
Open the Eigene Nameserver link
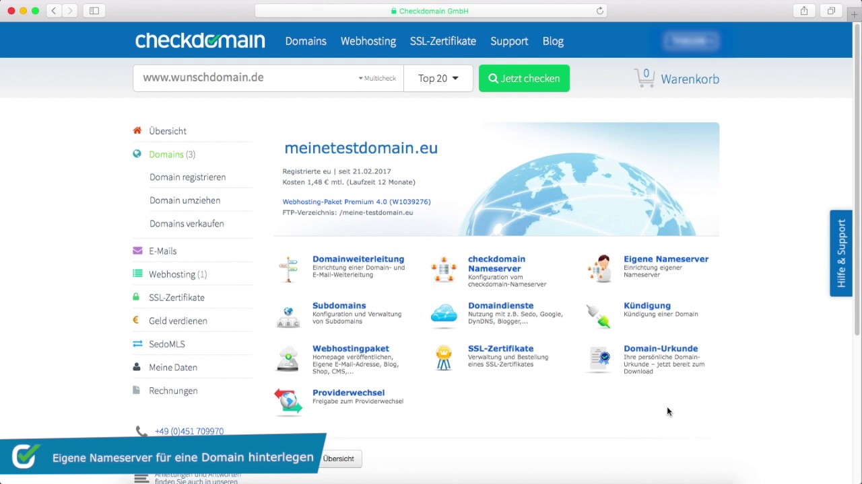tap(666, 259)
